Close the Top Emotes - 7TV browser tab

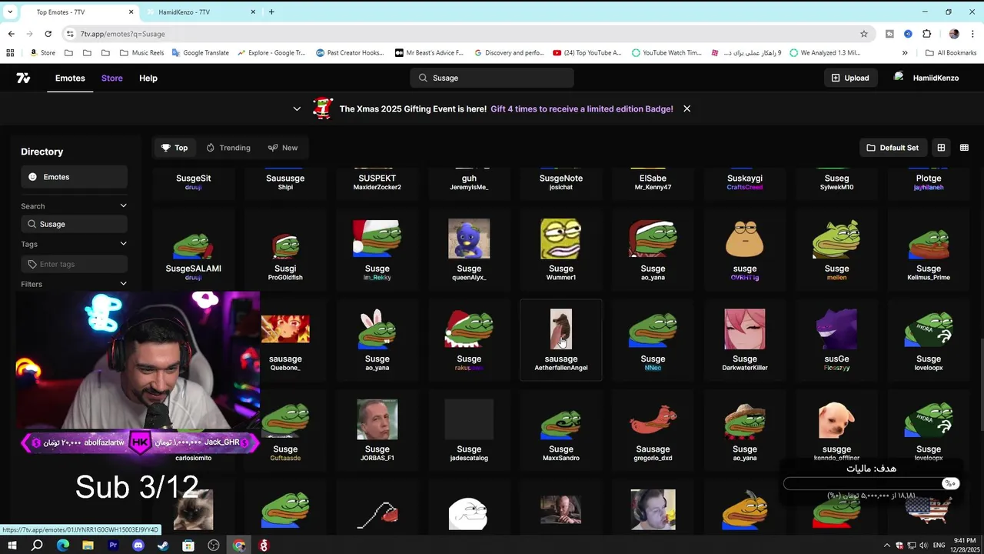(x=131, y=12)
